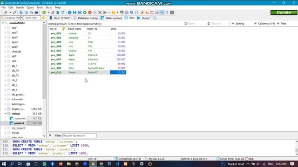Open VS Code from the taskbar
This screenshot has width=298, height=167.
[x=117, y=164]
